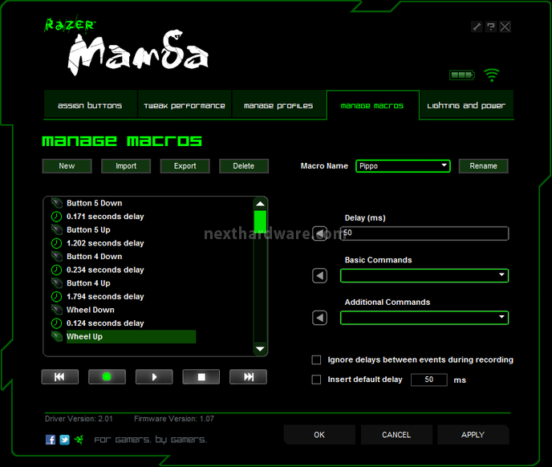
Task: Open the Macro Name dropdown
Action: click(403, 166)
